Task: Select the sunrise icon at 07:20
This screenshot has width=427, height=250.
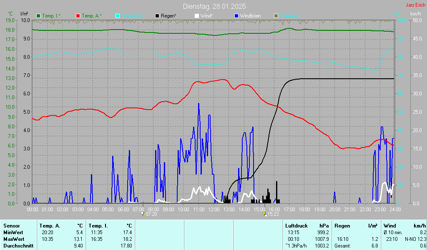Action: click(143, 214)
